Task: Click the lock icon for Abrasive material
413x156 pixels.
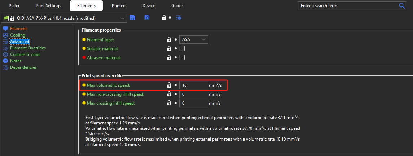Action: 168,57
